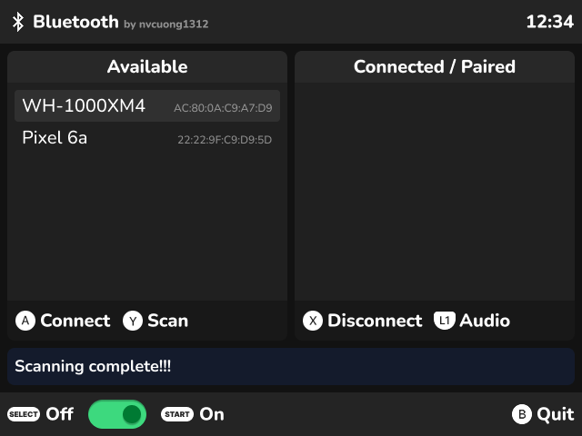Switch to the Available panel header

coord(147,66)
